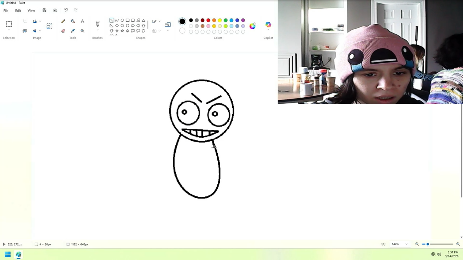463x260 pixels.
Task: Click the zoom in magnifier button
Action: click(x=458, y=244)
